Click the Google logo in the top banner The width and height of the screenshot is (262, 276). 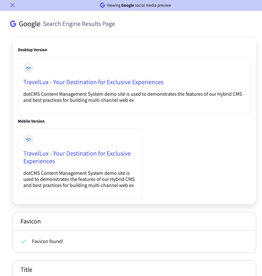pyautogui.click(x=102, y=5)
